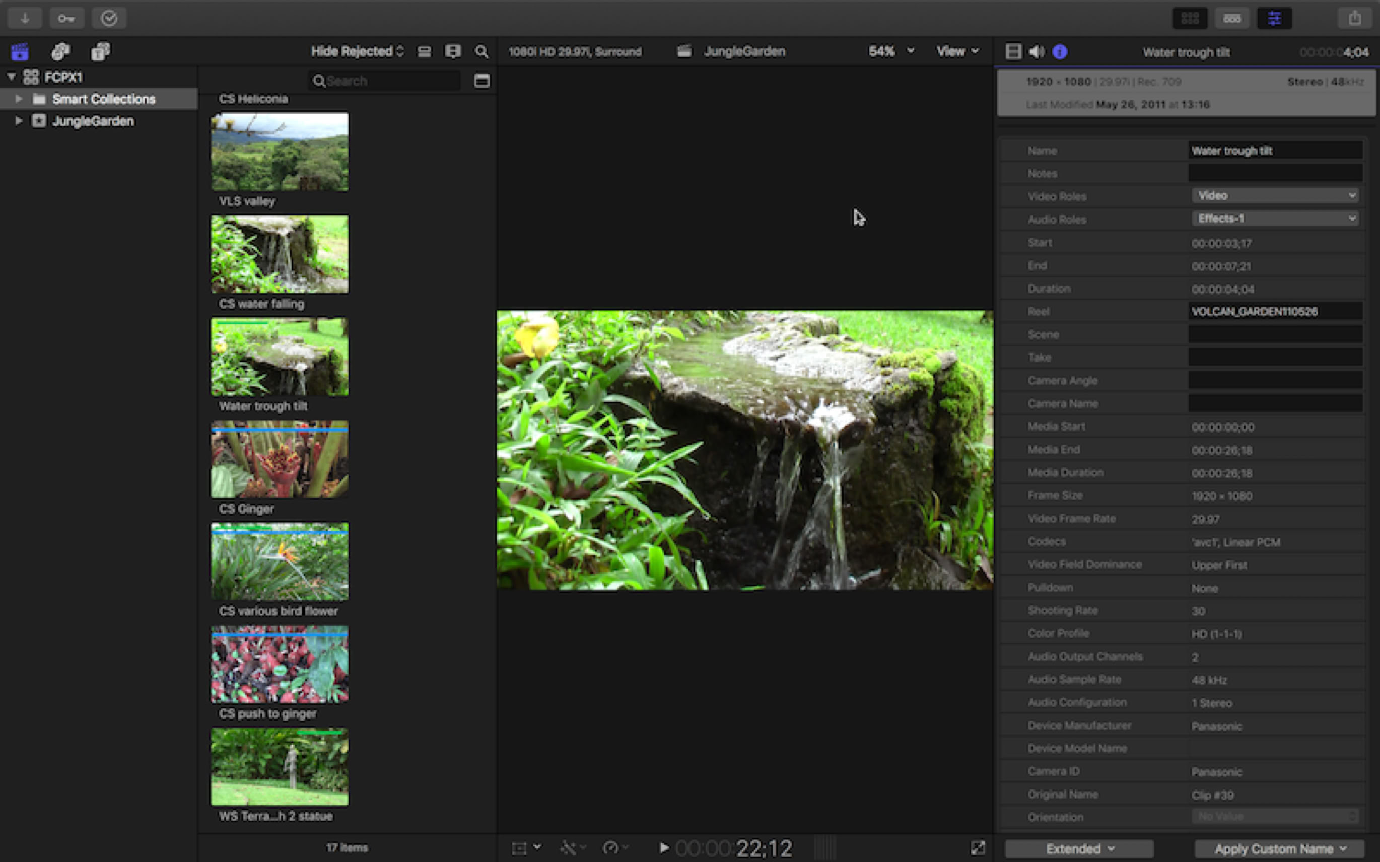This screenshot has width=1380, height=862.
Task: Expand the Smart Collections folder
Action: 19,99
